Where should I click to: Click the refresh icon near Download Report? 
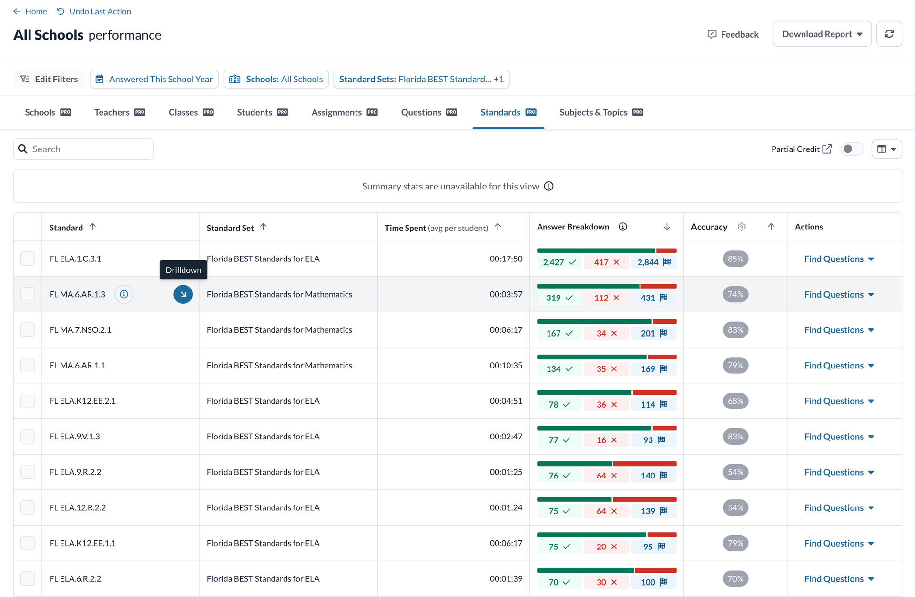tap(889, 34)
